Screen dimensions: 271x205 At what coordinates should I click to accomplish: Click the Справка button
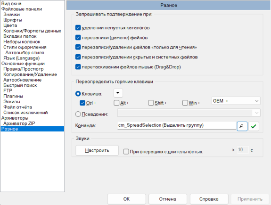[x=209, y=199]
